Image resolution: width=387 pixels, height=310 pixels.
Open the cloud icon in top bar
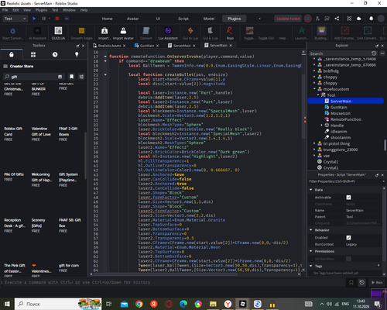coord(359,19)
